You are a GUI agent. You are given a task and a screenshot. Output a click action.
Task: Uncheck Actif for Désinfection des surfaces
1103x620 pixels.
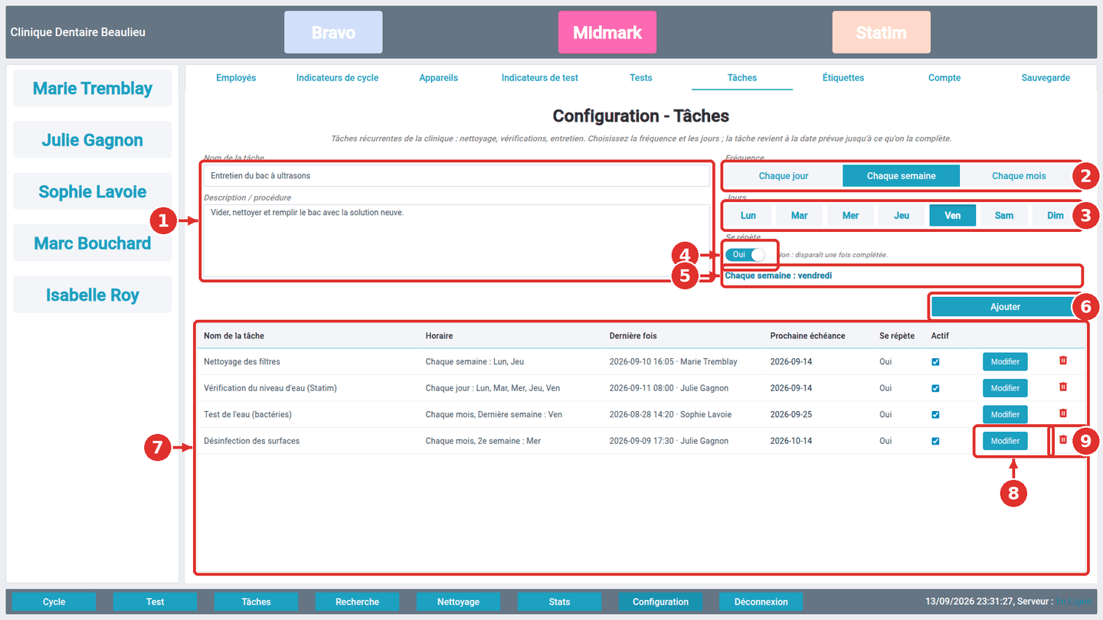click(x=935, y=441)
